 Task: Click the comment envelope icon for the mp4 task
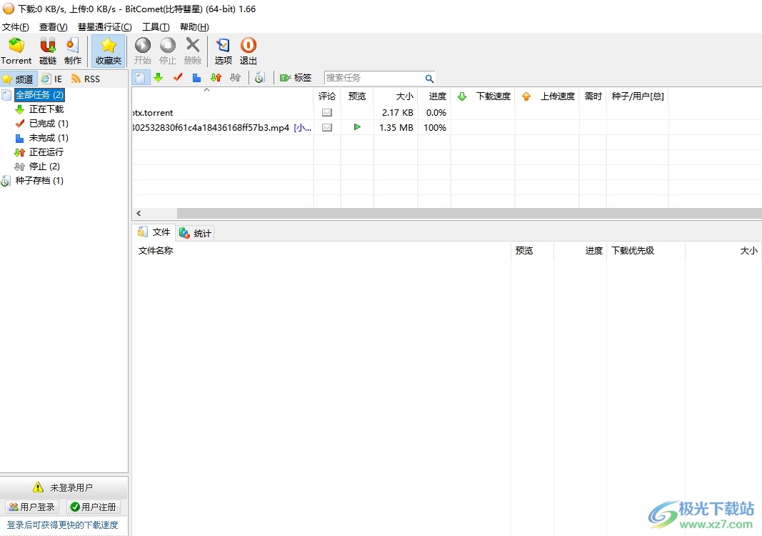(327, 127)
